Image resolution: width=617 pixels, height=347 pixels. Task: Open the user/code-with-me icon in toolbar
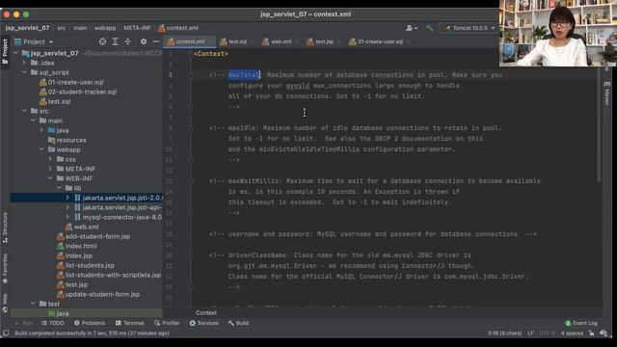coord(412,28)
